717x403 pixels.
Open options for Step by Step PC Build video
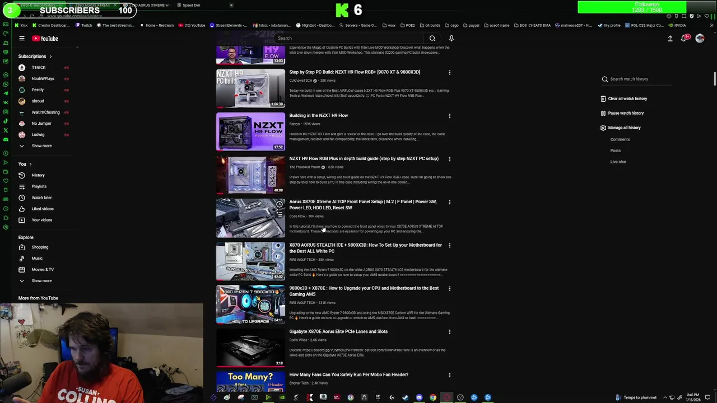449,73
